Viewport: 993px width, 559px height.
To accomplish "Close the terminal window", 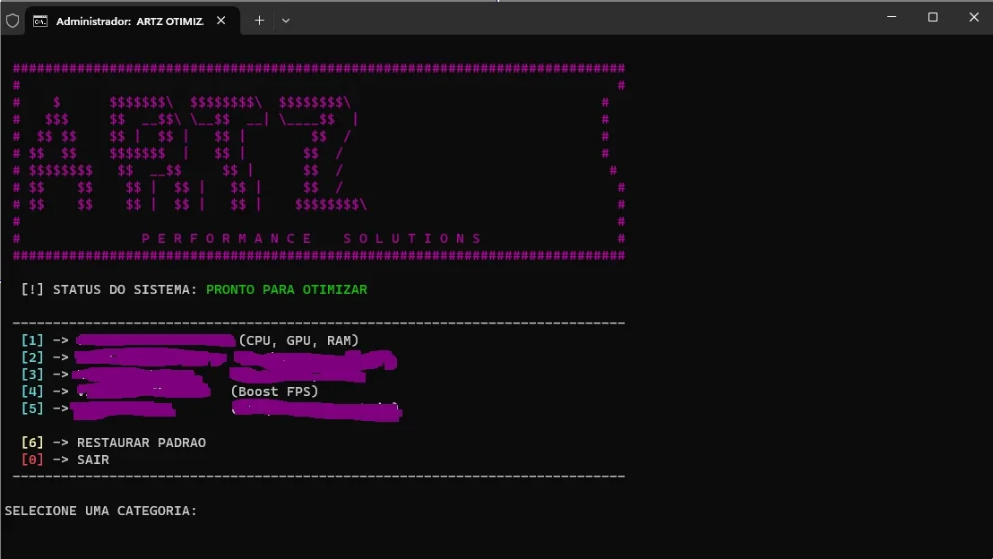I will (974, 17).
